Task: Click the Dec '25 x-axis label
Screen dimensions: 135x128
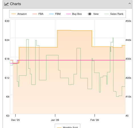Action: (15, 120)
